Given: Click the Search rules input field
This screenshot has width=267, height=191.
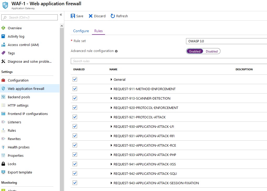Looking at the screenshot, I should tap(169, 61).
